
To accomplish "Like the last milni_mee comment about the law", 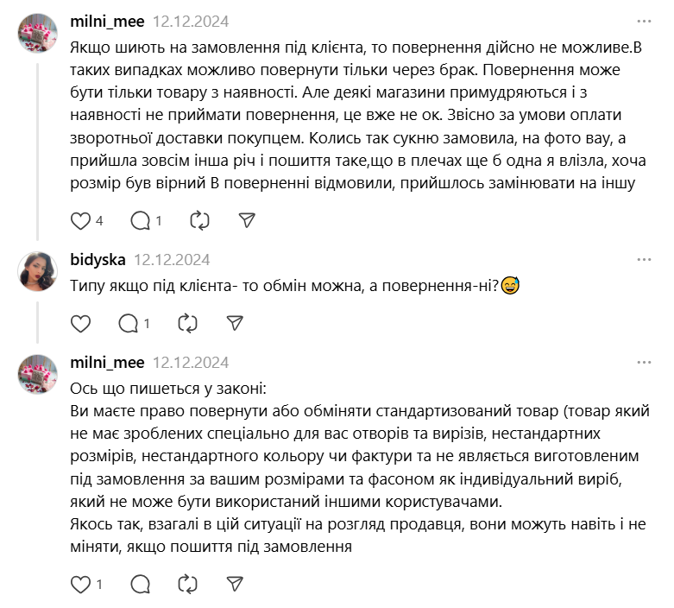I will (x=80, y=584).
